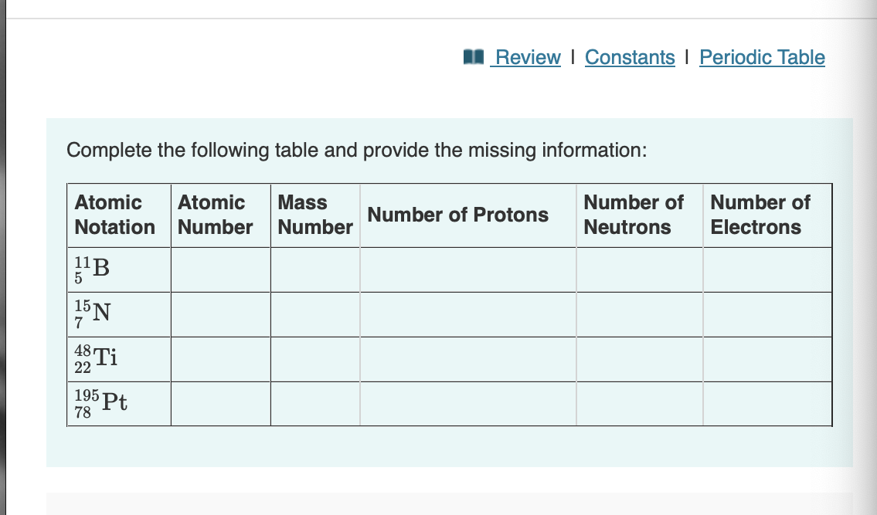
Task: Select the ¹¹B atomic notation label
Action: click(x=91, y=269)
